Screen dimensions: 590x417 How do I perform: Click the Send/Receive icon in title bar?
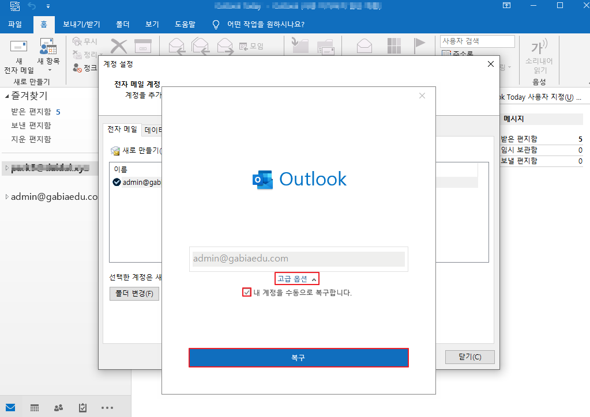pyautogui.click(x=15, y=6)
